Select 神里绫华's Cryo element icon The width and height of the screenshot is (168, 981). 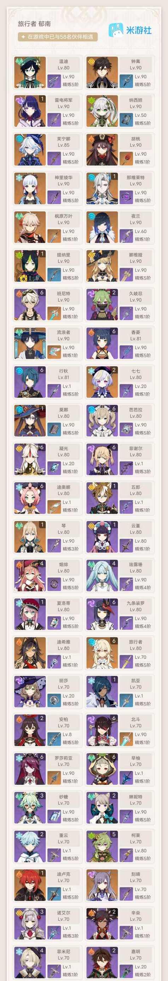pyautogui.click(x=19, y=177)
